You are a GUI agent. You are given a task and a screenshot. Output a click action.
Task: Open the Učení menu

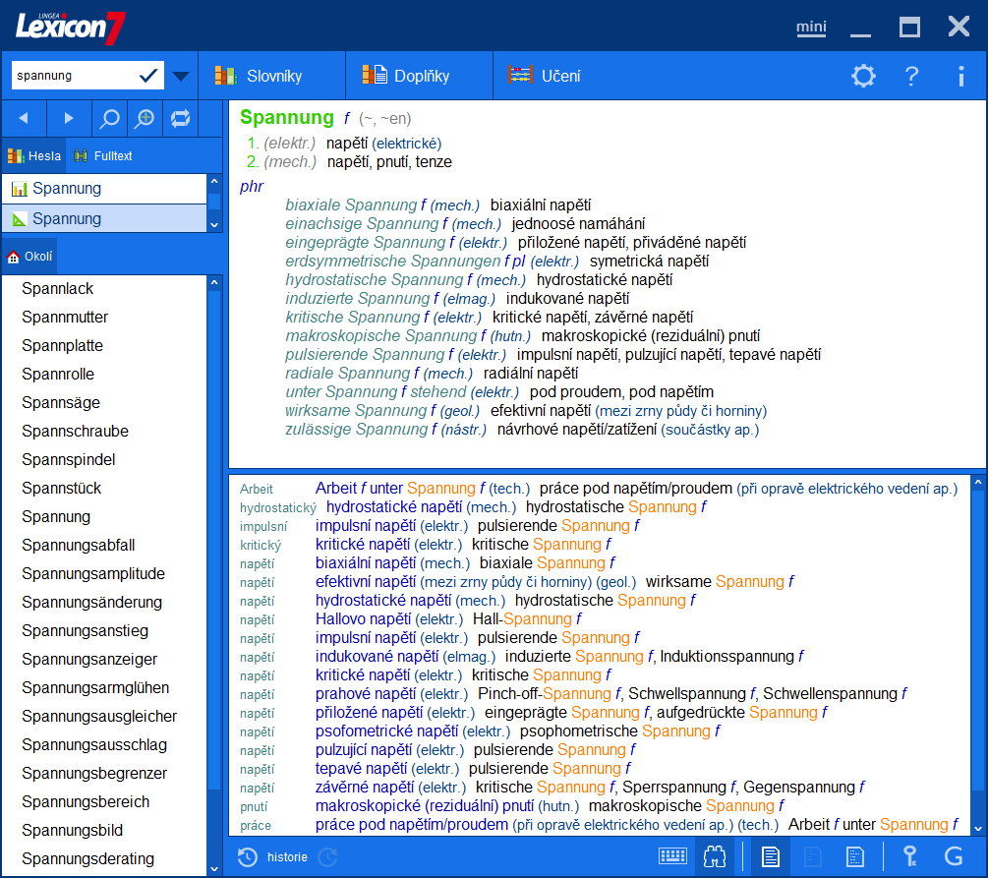coord(545,76)
